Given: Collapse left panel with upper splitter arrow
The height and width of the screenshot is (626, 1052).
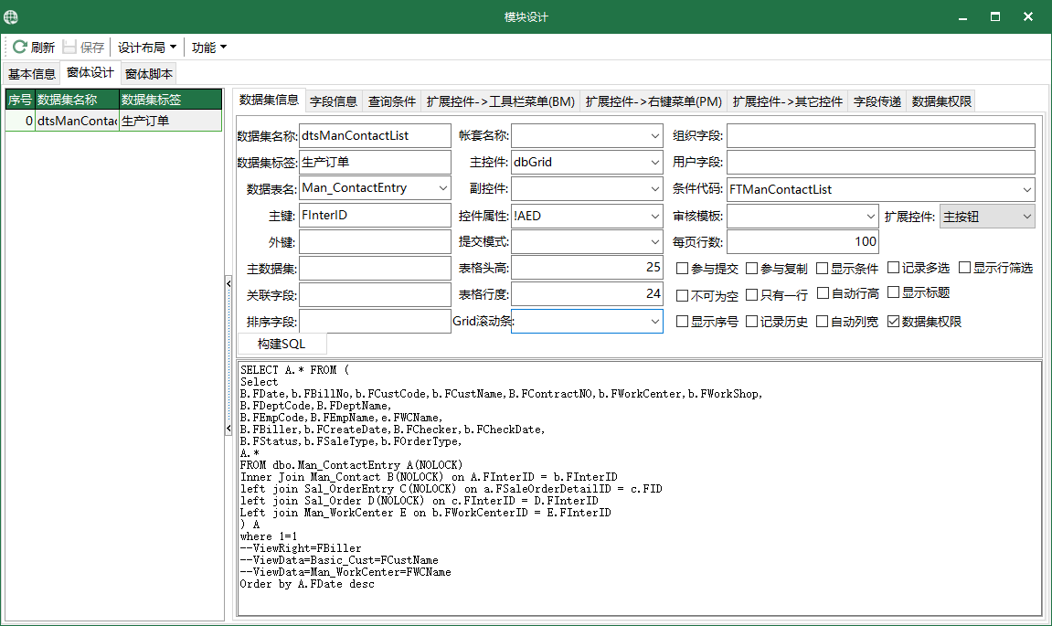Looking at the screenshot, I should [228, 284].
